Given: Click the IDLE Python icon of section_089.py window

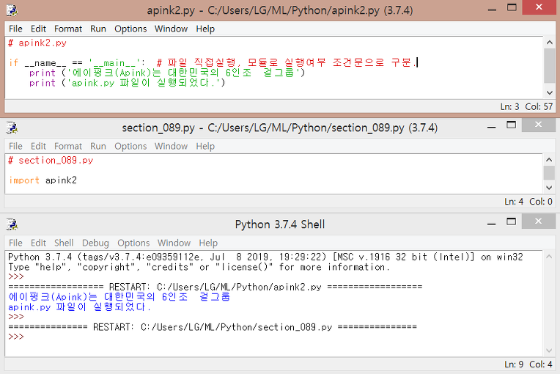Looking at the screenshot, I should point(12,128).
